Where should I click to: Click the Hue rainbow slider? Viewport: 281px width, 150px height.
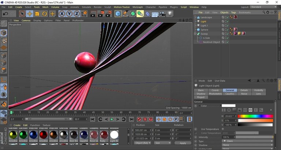(x=255, y=116)
